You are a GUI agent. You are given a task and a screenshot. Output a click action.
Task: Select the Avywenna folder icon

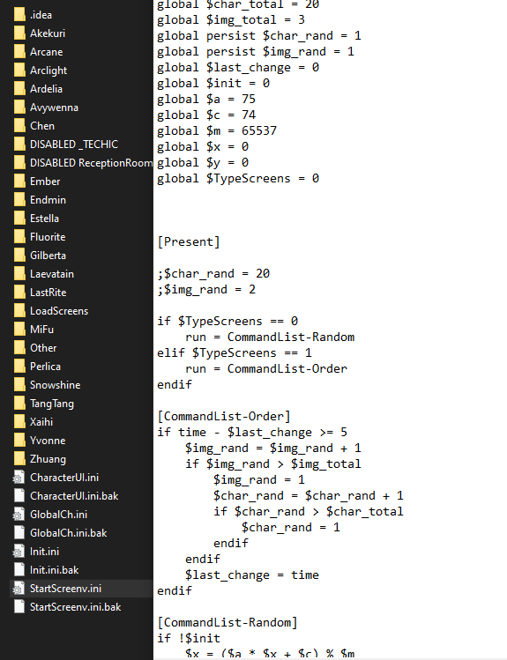pos(19,108)
